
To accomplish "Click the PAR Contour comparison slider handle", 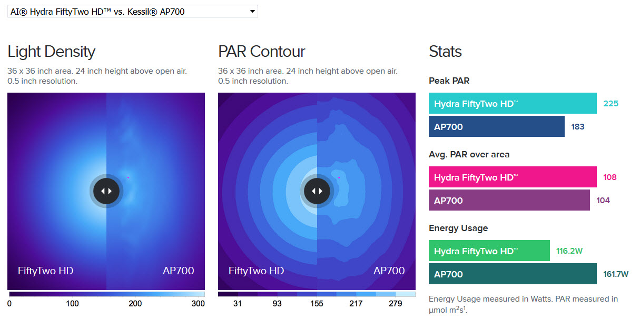I will click(x=317, y=191).
